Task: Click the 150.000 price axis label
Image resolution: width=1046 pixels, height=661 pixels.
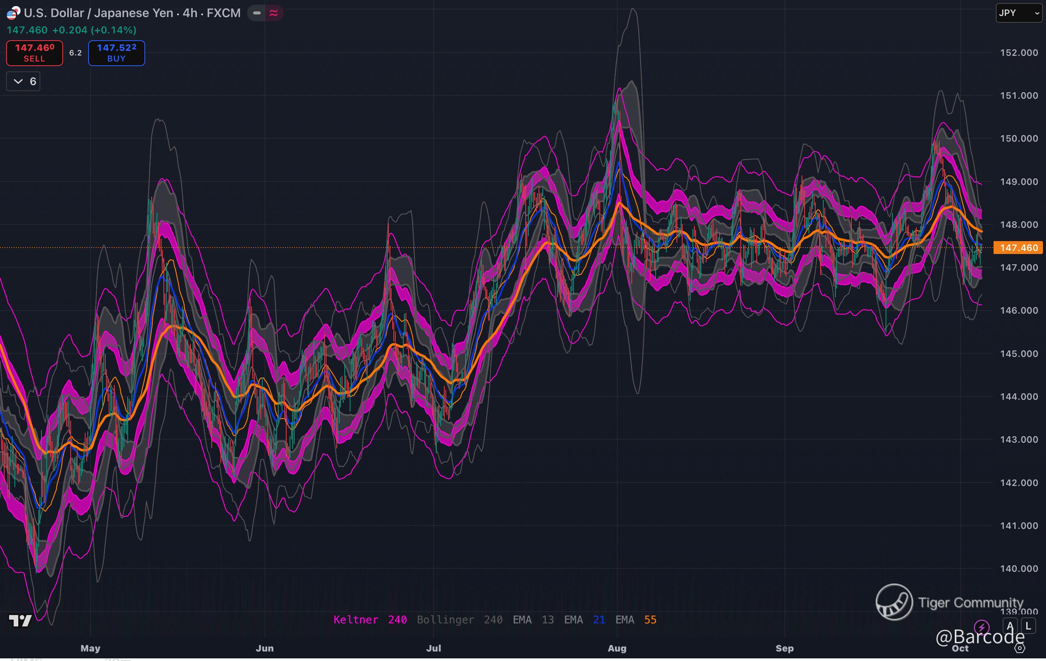Action: point(1019,139)
